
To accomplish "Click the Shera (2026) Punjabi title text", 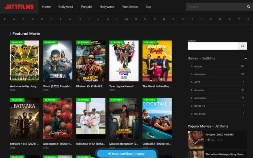I will click(57, 86).
